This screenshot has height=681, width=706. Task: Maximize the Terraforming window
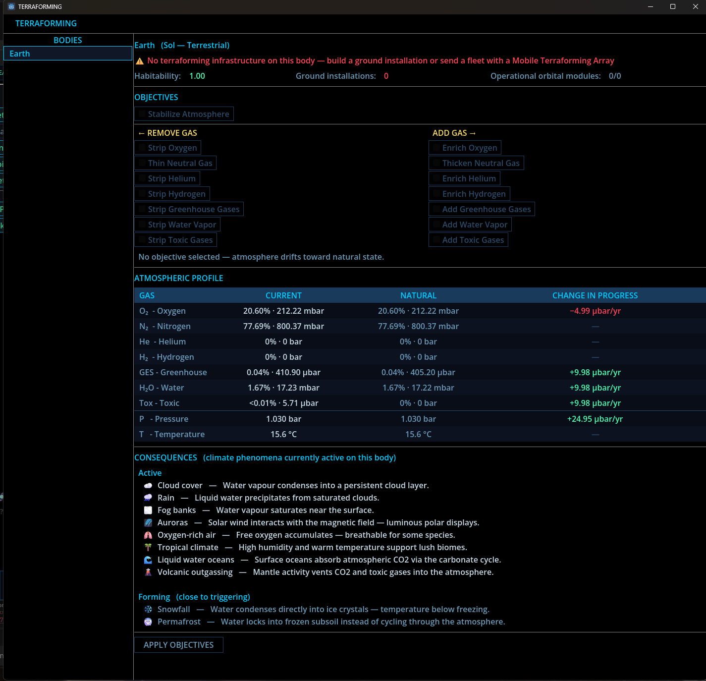pos(673,6)
